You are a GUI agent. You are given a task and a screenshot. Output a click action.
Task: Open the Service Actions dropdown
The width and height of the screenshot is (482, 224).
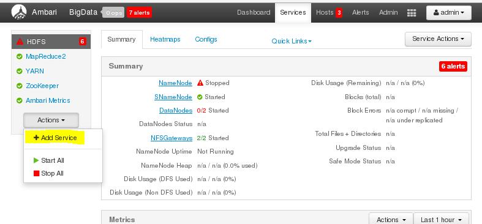pos(438,39)
